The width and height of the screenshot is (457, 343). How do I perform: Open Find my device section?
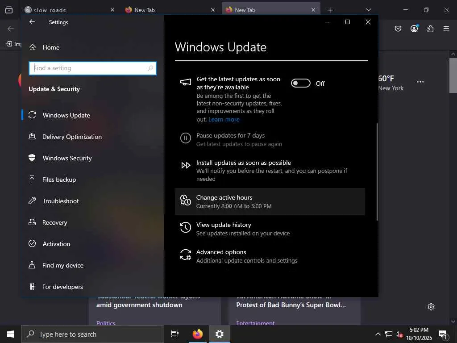pos(93,265)
